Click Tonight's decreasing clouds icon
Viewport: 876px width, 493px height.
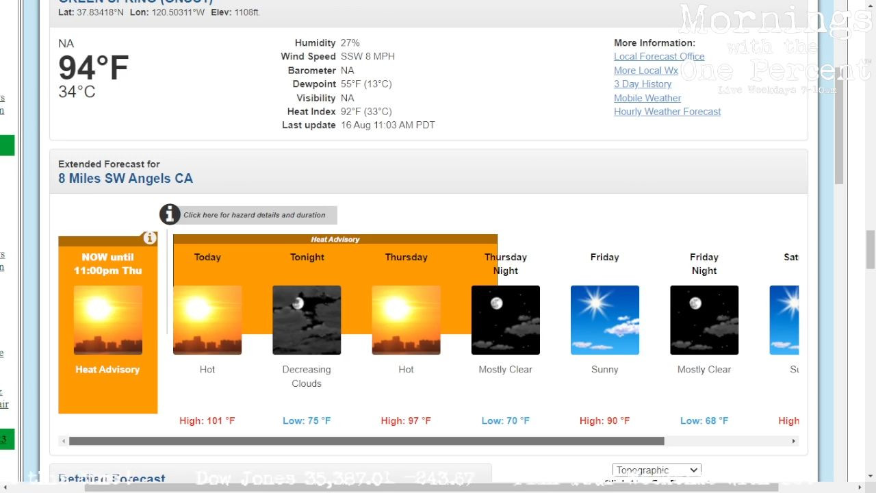(307, 320)
